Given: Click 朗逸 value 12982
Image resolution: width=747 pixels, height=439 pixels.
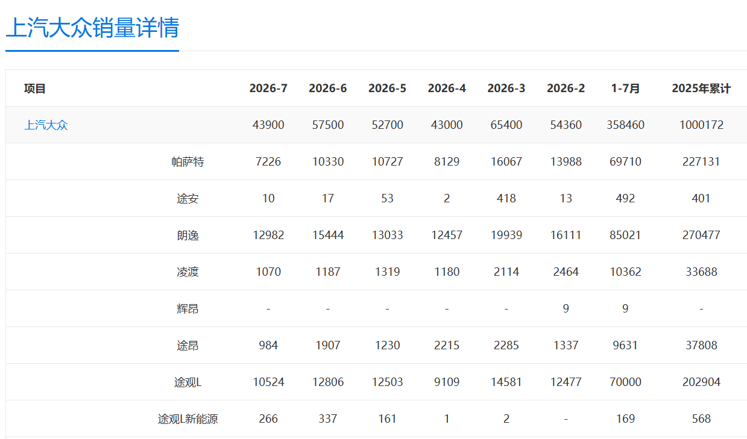Looking at the screenshot, I should click(x=268, y=235).
